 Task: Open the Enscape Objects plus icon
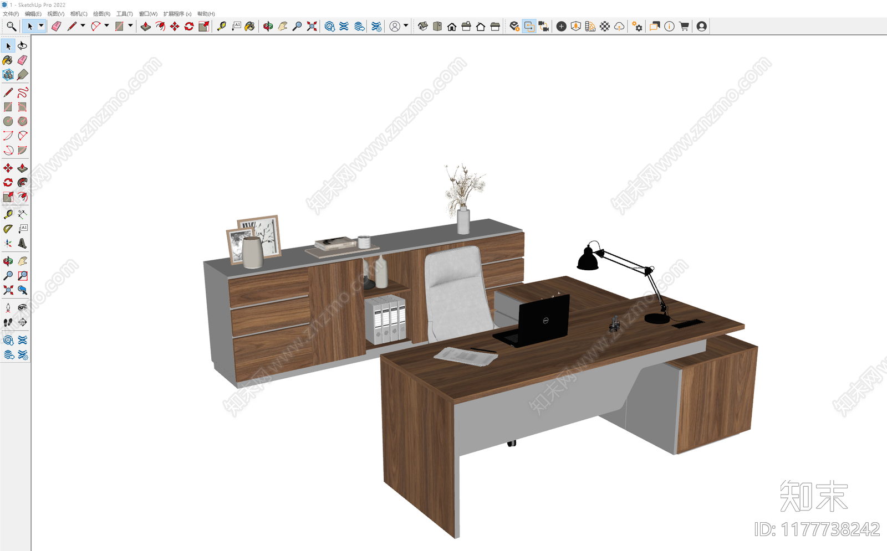pyautogui.click(x=561, y=26)
